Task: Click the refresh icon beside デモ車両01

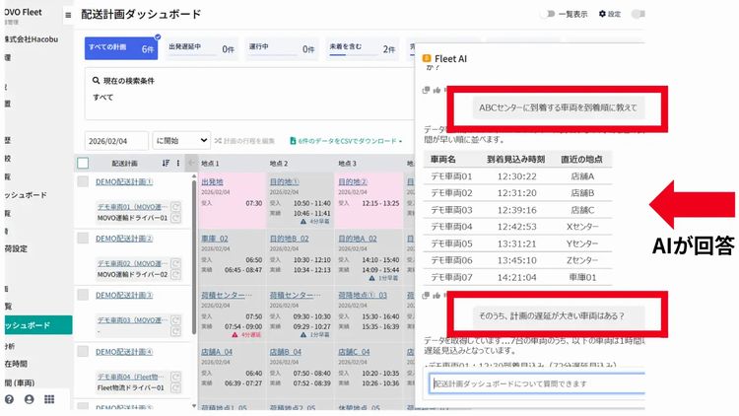Action: point(174,207)
